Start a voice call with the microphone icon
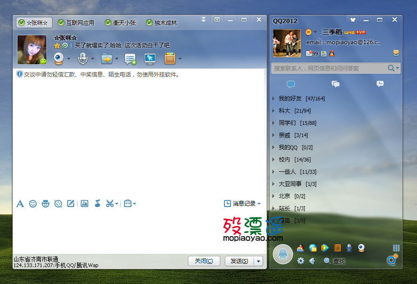This screenshot has width=417, height=284. [83, 59]
